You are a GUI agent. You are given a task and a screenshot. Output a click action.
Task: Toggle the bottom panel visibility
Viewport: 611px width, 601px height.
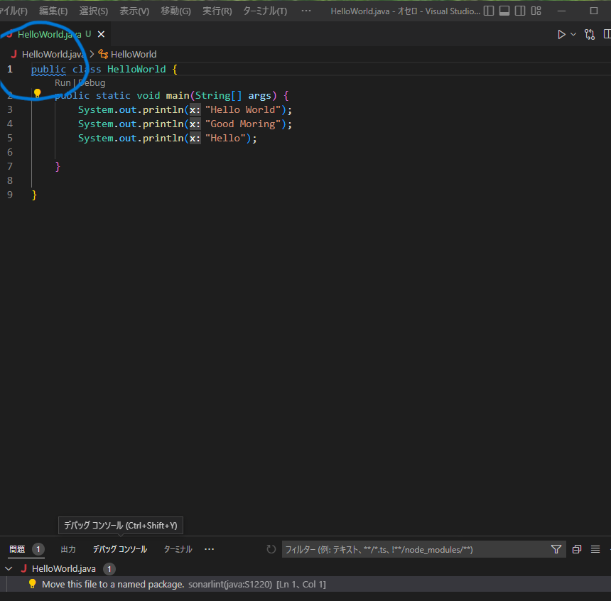click(504, 11)
